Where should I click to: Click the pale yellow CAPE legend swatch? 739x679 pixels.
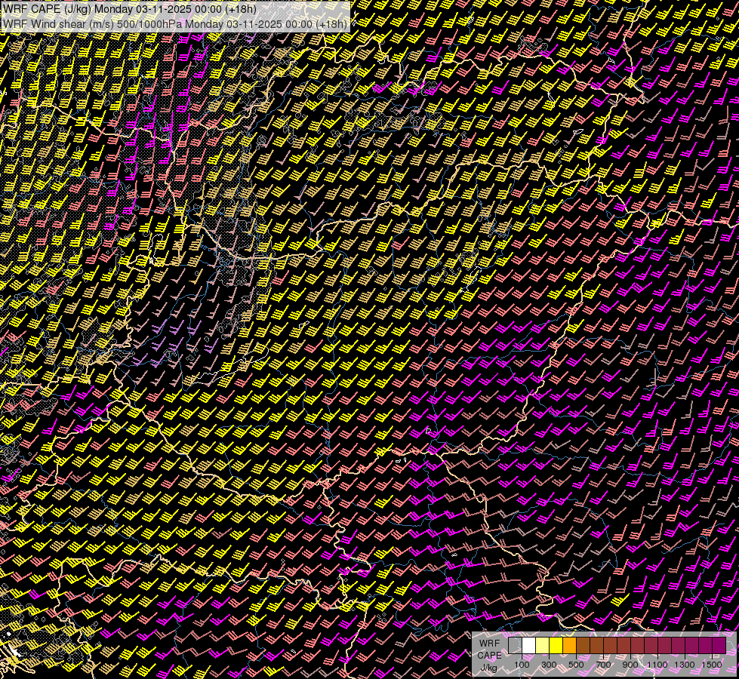[x=542, y=646]
